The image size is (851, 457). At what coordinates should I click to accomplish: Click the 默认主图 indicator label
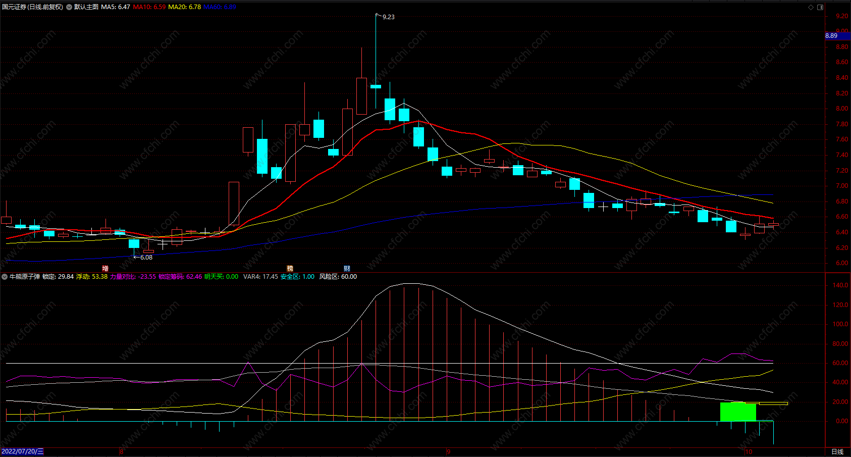(86, 7)
